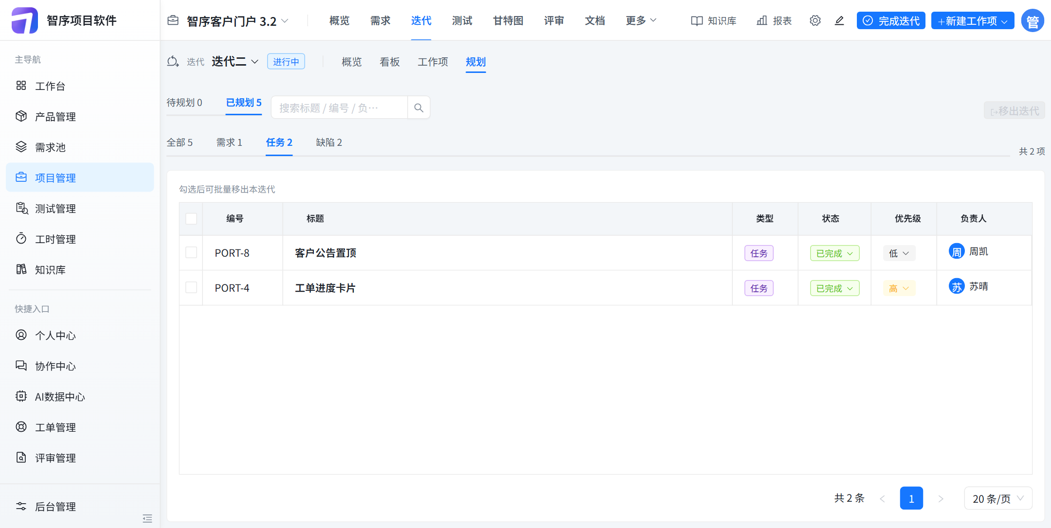Click the search magnifier icon
Screen dimensions: 1051x528
(418, 107)
